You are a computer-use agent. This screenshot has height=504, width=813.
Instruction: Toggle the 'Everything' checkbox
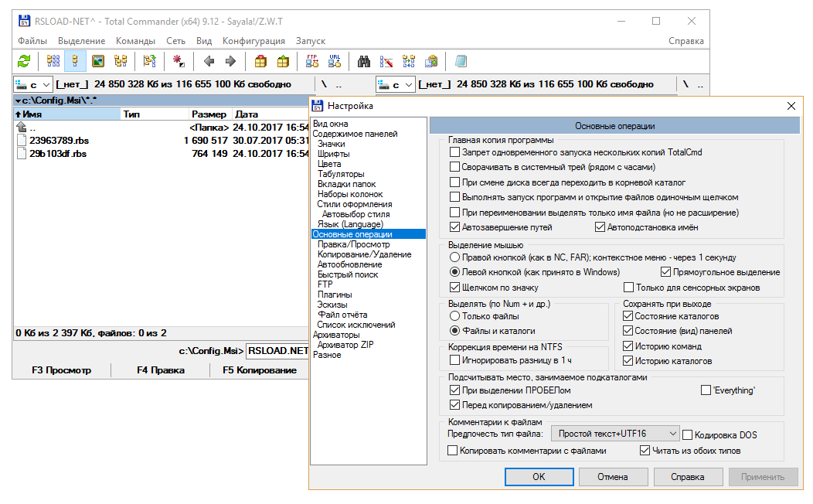(706, 390)
